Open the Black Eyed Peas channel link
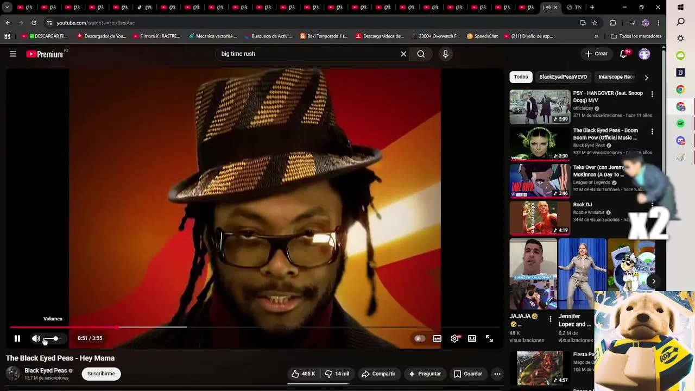 [x=46, y=370]
